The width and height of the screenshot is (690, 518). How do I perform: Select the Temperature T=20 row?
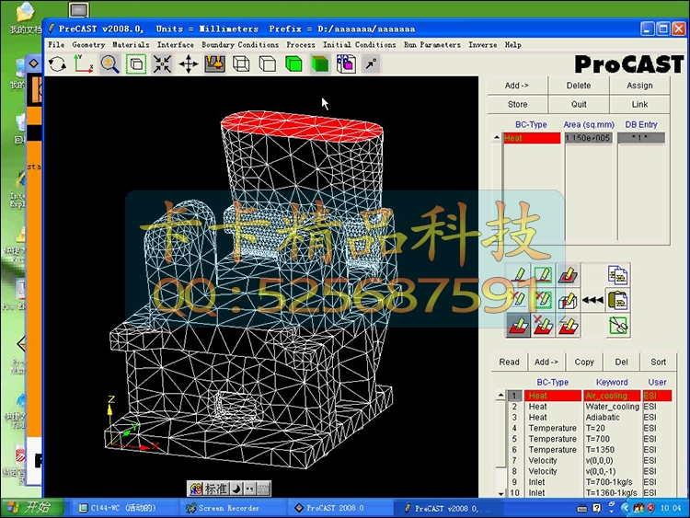coord(590,428)
